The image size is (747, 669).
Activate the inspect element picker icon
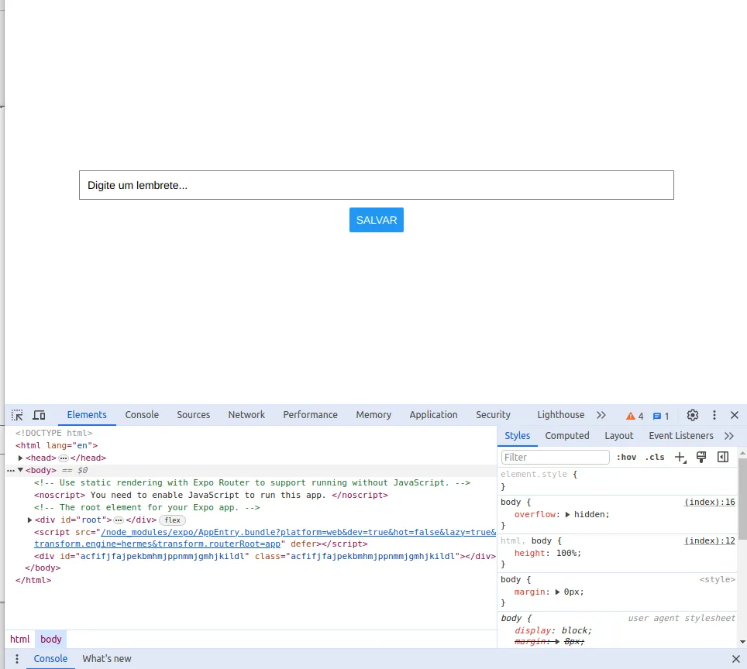[x=17, y=415]
